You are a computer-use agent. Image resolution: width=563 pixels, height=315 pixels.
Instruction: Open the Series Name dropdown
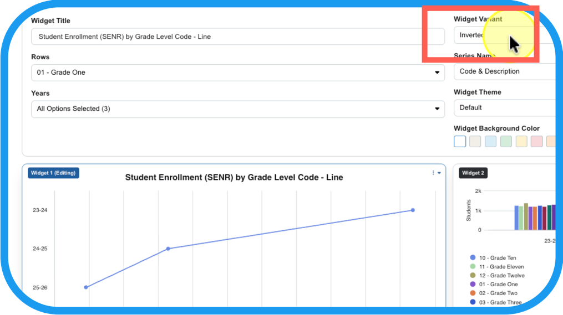pos(505,71)
